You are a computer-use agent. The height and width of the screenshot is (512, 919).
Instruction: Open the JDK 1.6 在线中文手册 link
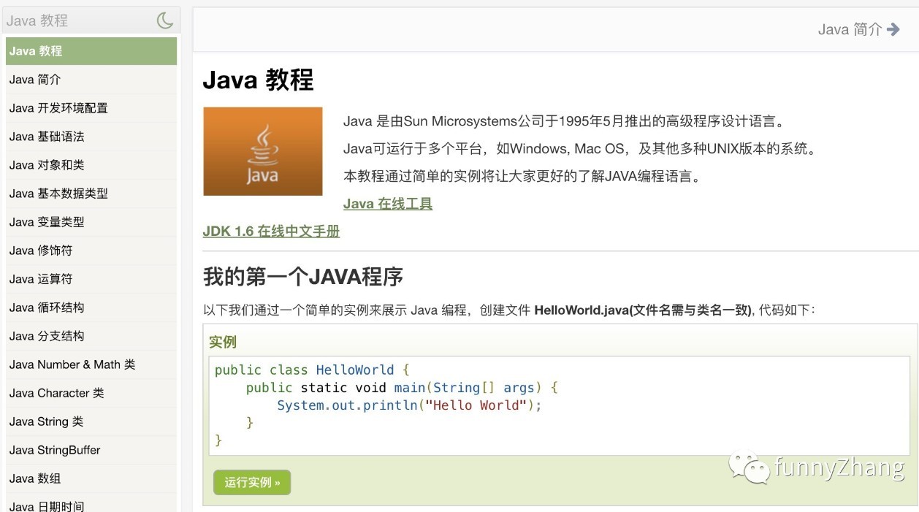click(271, 232)
